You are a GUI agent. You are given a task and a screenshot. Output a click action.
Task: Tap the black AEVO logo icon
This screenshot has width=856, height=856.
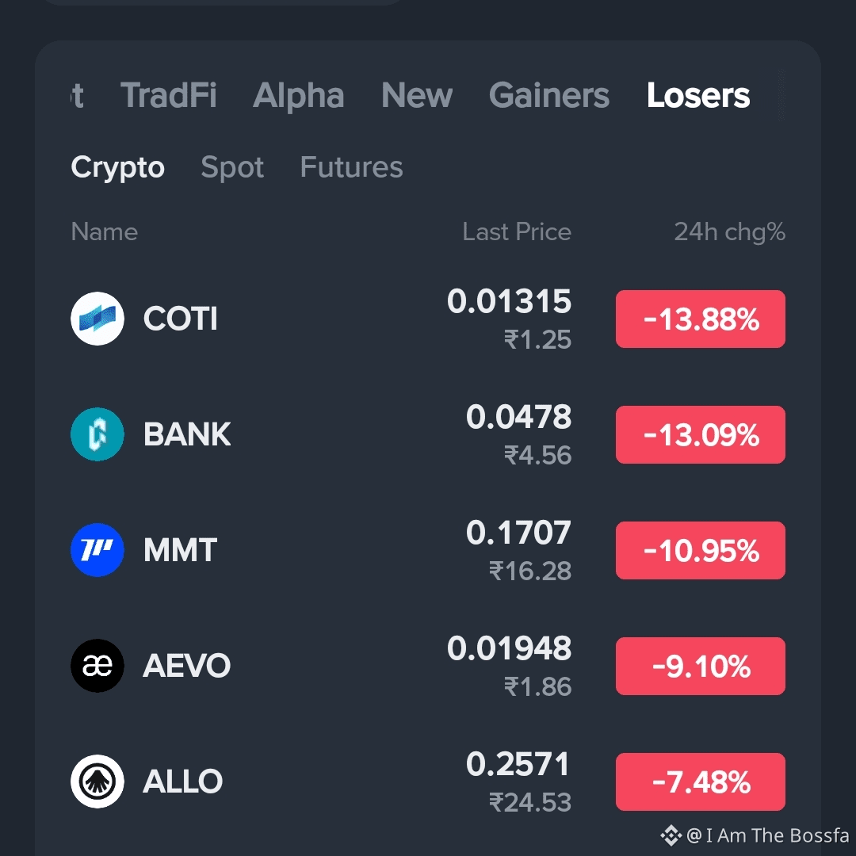[97, 666]
